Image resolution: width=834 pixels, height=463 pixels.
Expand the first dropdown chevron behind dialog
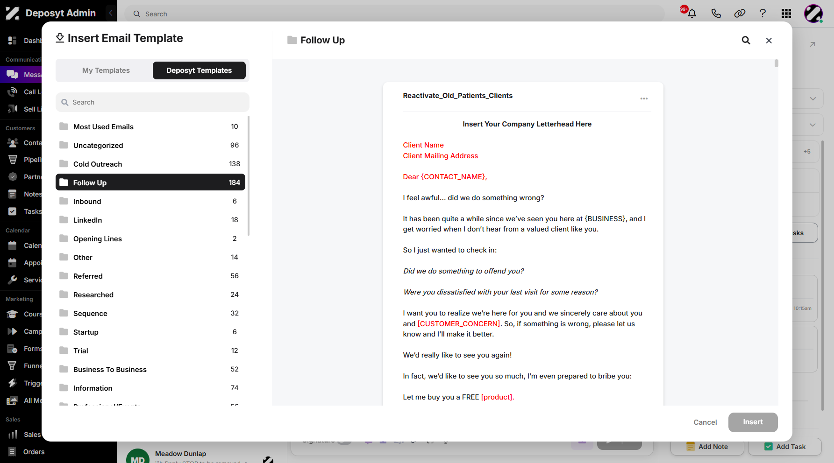click(x=813, y=98)
